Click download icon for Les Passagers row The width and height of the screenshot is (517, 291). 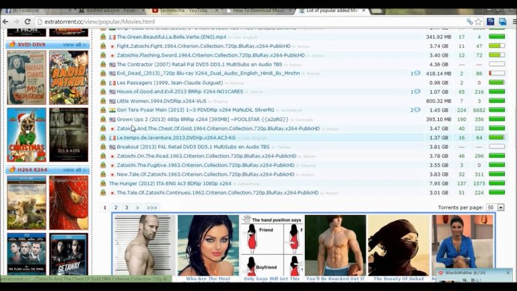(x=103, y=82)
